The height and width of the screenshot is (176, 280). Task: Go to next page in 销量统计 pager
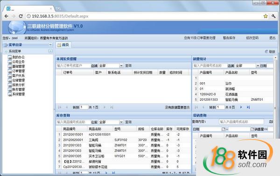241,107
